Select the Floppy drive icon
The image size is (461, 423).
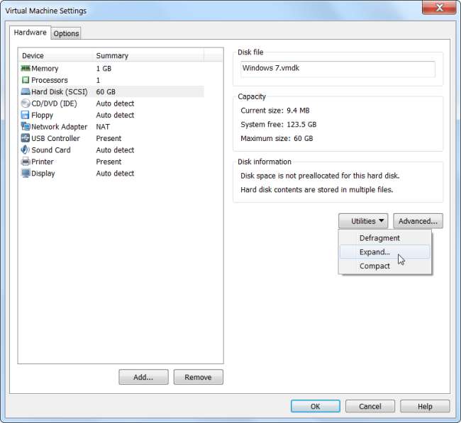coord(26,115)
